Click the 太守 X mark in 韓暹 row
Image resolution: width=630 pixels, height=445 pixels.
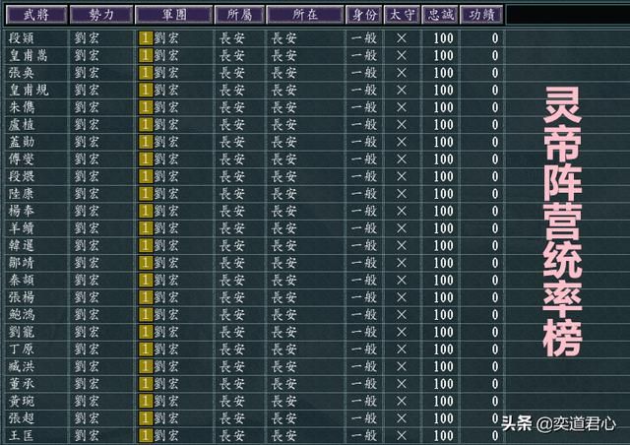[x=402, y=245]
